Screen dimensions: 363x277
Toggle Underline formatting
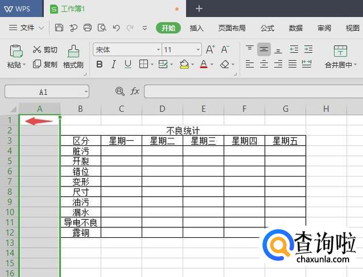click(x=128, y=64)
